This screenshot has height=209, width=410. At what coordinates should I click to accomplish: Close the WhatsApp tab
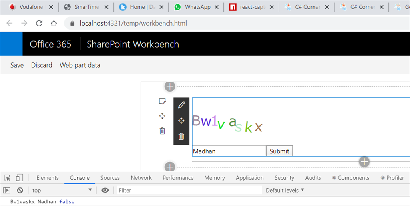[x=217, y=7]
